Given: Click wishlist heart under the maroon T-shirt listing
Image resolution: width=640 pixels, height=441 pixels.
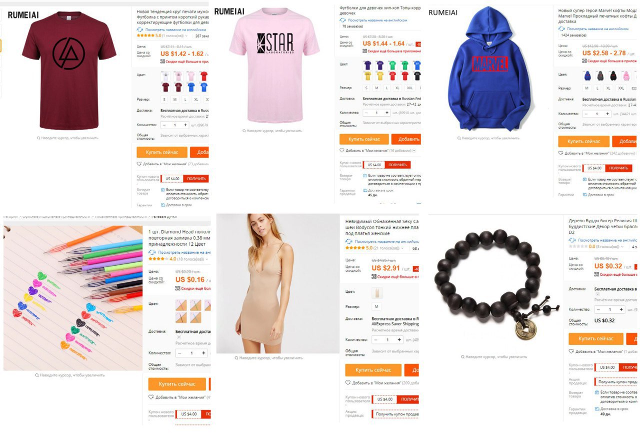Looking at the screenshot, I should tap(139, 164).
